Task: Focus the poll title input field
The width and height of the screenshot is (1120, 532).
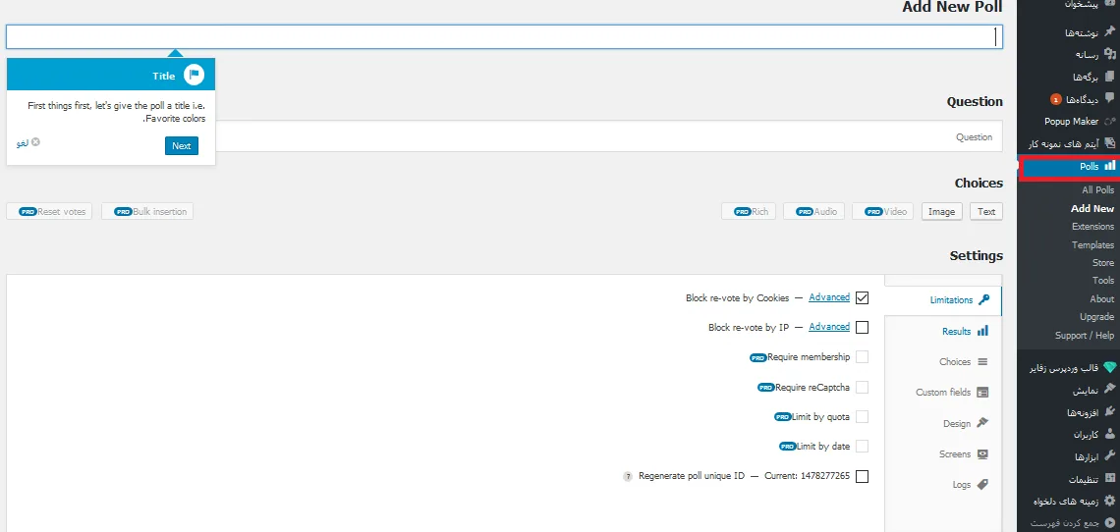Action: [504, 36]
